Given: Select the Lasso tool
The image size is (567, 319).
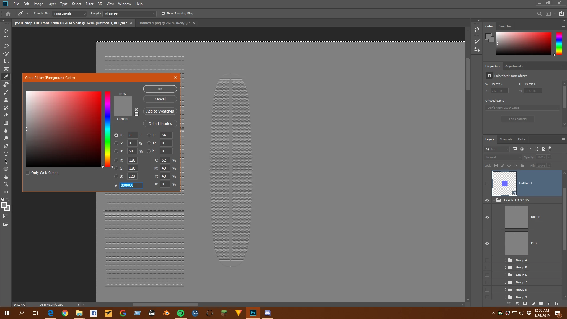Looking at the screenshot, I should point(6,46).
